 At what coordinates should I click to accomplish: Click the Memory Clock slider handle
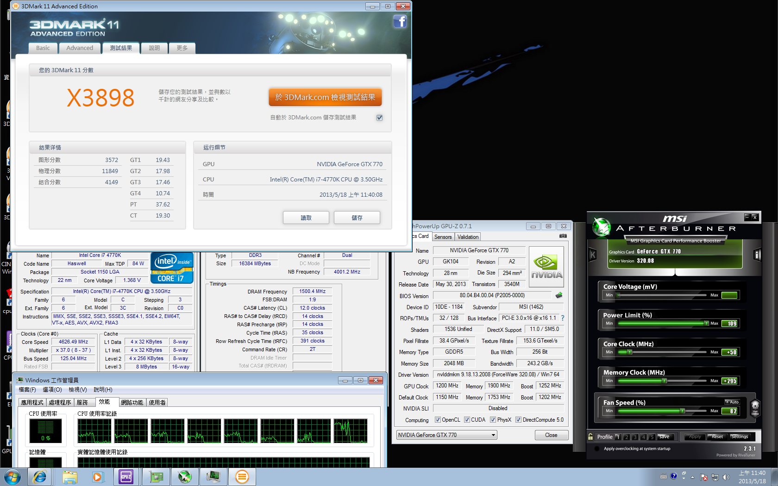(x=664, y=381)
